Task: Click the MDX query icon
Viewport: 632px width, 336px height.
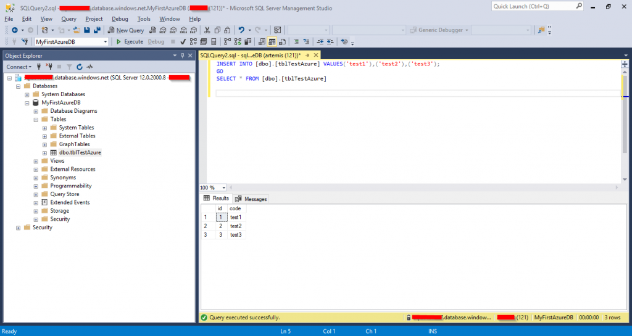Action: (x=163, y=30)
